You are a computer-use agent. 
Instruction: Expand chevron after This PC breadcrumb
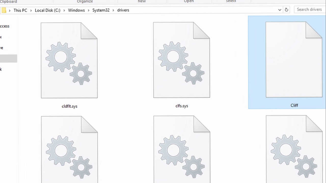point(31,10)
